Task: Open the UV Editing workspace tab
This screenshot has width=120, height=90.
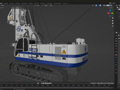Action: coord(17,3)
